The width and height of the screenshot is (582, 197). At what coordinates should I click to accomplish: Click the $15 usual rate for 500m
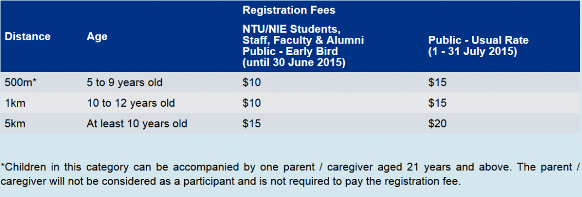[438, 82]
